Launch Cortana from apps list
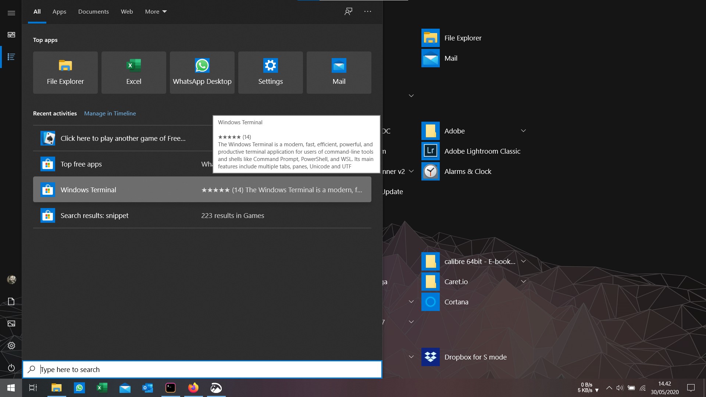 (x=445, y=302)
